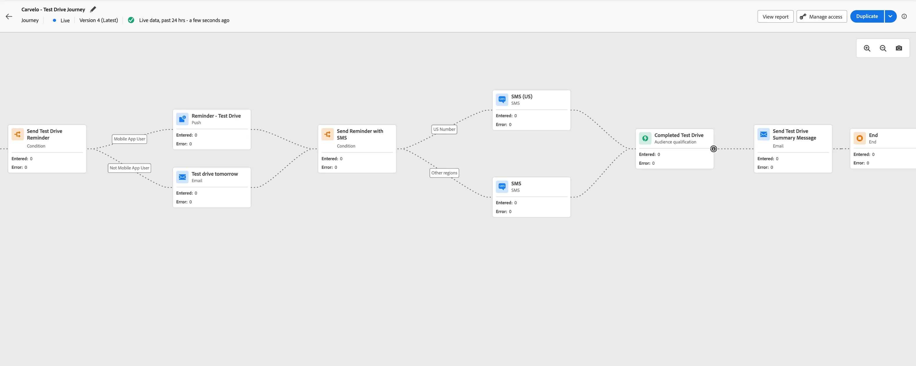
Task: Click the Journey label in header
Action: click(x=30, y=20)
